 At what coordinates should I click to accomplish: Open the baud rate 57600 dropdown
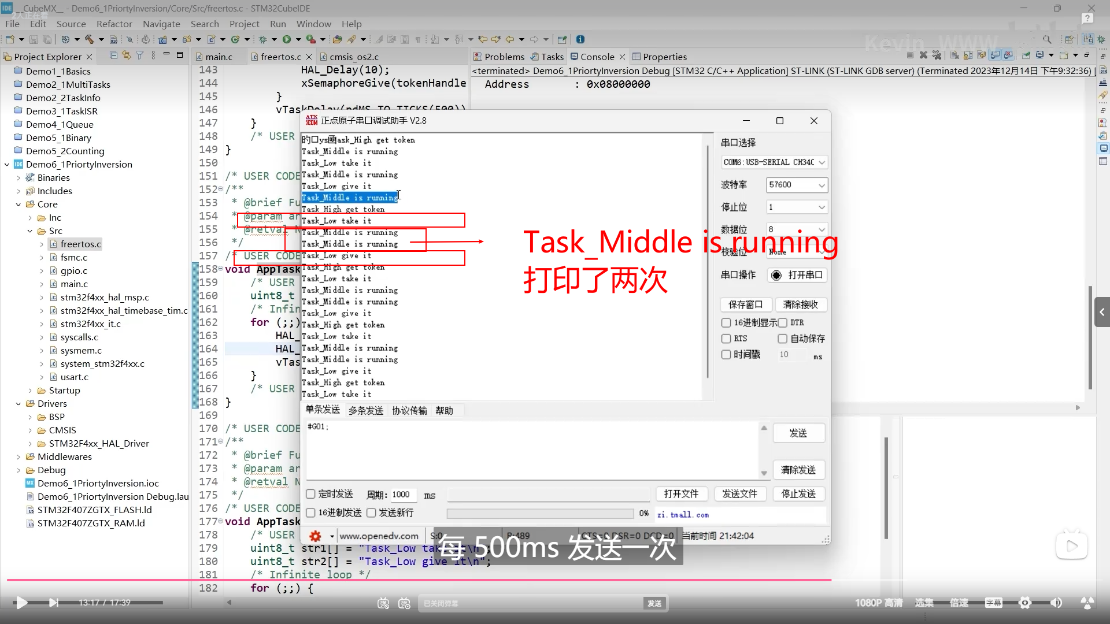pos(797,185)
